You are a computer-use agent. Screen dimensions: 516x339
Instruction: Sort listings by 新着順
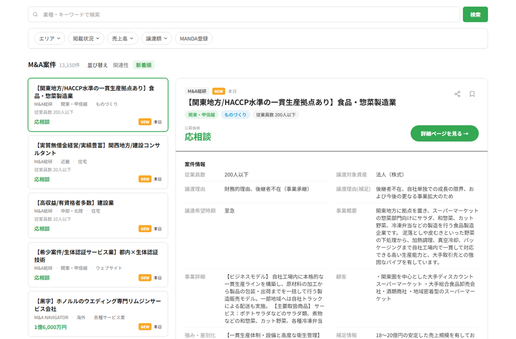pos(144,65)
